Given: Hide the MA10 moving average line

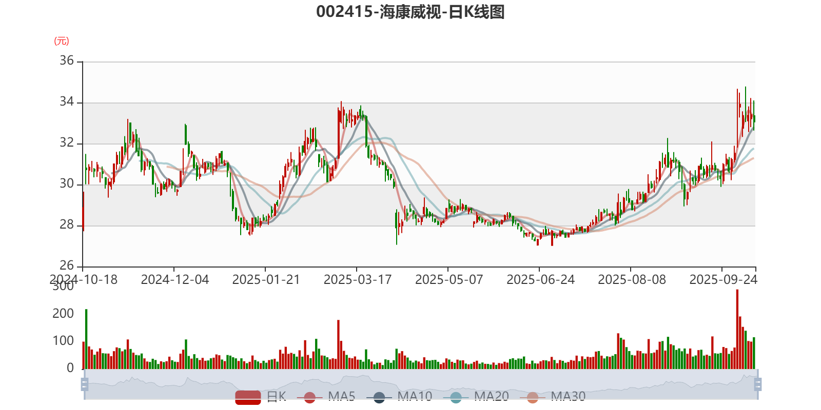Looking at the screenshot, I should click(x=399, y=397).
